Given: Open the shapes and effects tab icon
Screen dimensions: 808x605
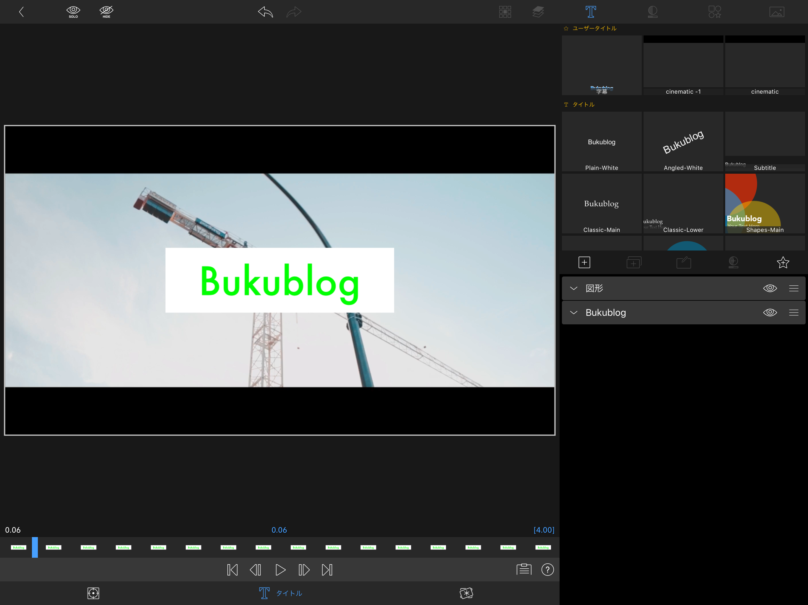Looking at the screenshot, I should (715, 12).
